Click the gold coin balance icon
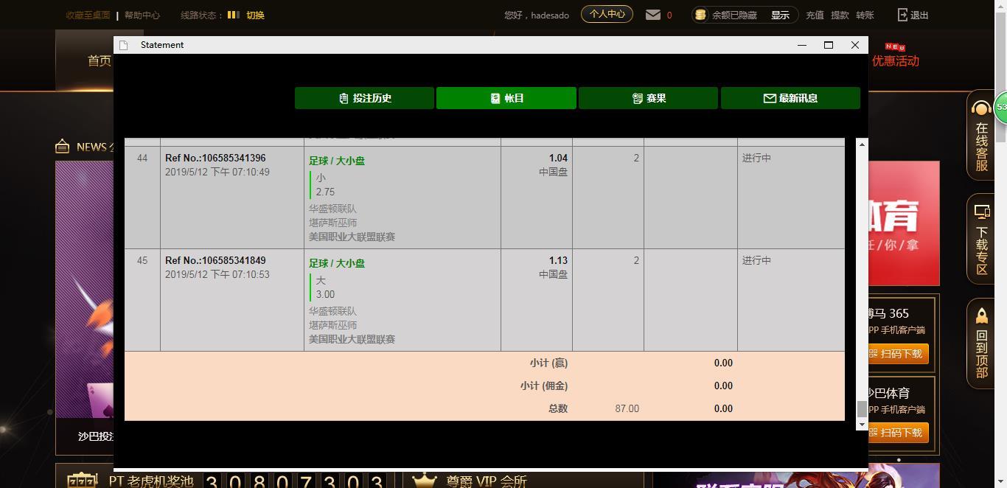The width and height of the screenshot is (1007, 488). tap(700, 15)
